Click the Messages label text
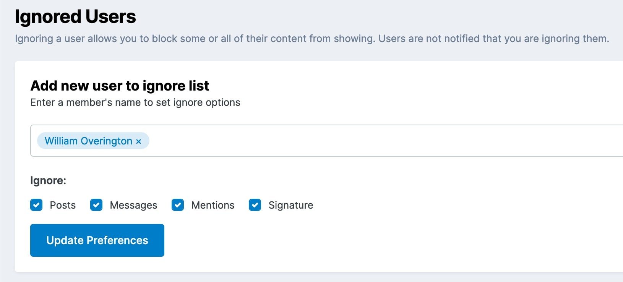This screenshot has height=282, width=623. coord(133,205)
